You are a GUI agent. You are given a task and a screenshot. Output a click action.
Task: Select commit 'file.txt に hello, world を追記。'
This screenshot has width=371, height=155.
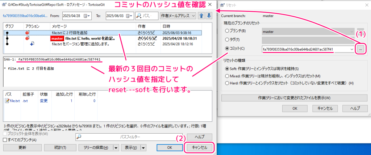[x=90, y=38]
